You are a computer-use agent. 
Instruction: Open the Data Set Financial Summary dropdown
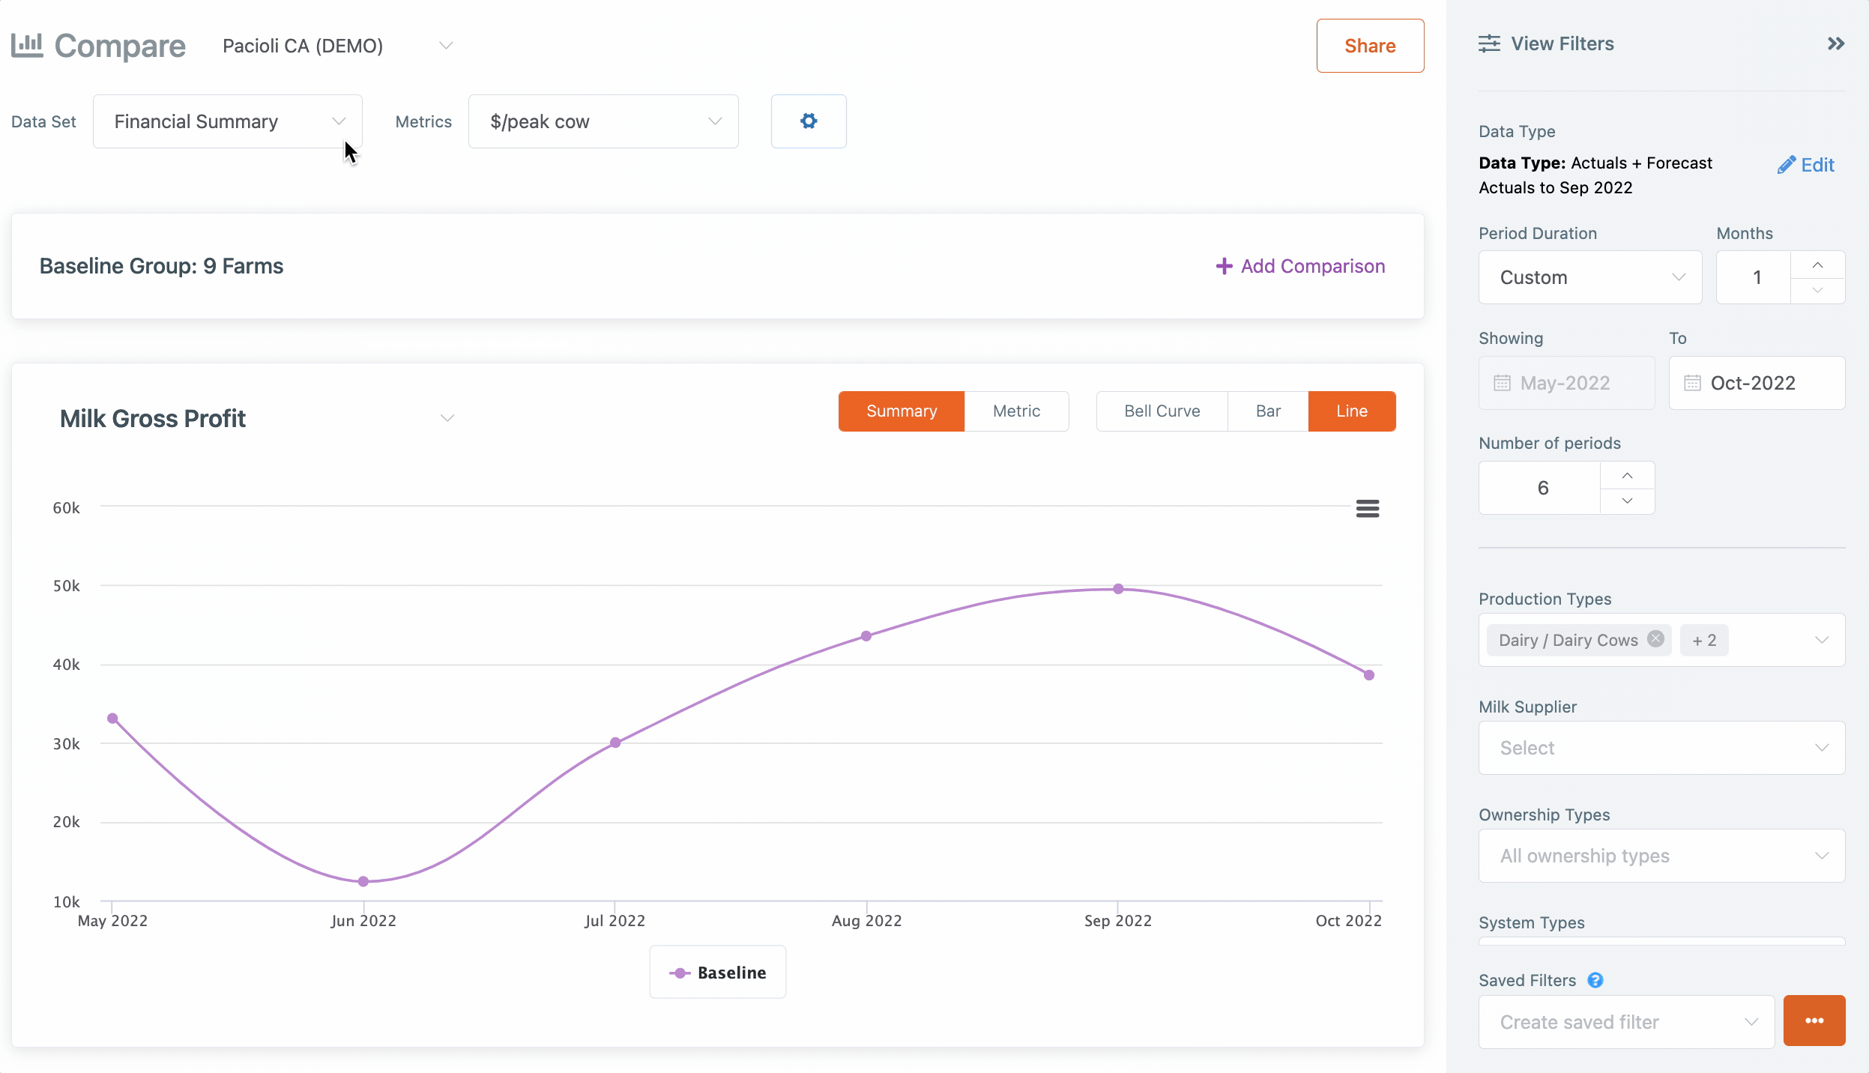click(x=228, y=121)
